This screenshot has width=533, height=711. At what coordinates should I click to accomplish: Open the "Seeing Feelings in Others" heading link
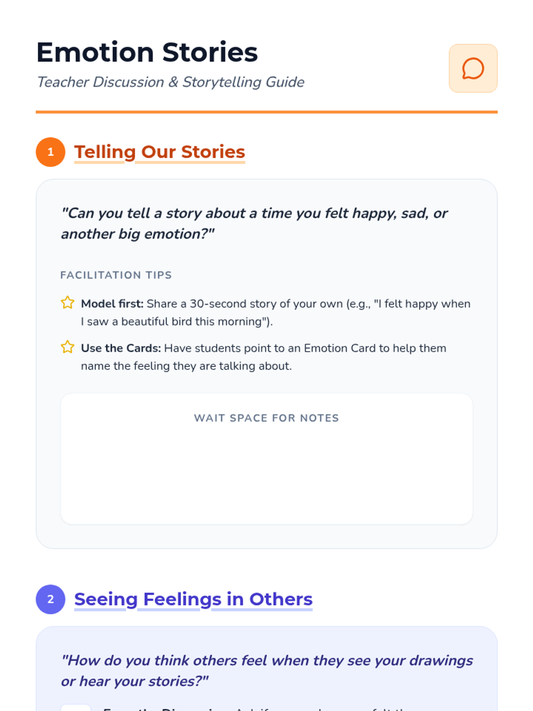pyautogui.click(x=193, y=599)
